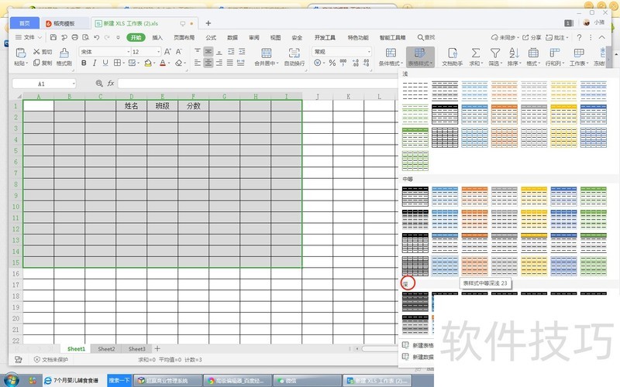Screen dimensions: 620x387
Task: Select the orange light table style swatch
Action: pyautogui.click(x=503, y=91)
